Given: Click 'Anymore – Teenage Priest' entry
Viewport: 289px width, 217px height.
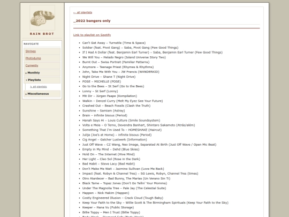Looking at the screenshot, I should 118,67.
